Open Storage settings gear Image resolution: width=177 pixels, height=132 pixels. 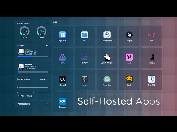tap(47, 46)
